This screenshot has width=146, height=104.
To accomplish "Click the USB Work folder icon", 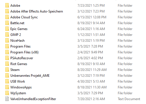I will coord(7,81).
